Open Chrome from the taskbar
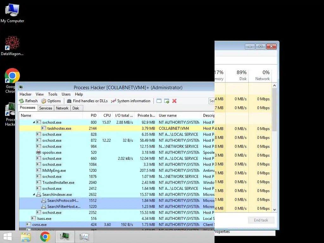The height and width of the screenshot is (243, 324). point(45,237)
